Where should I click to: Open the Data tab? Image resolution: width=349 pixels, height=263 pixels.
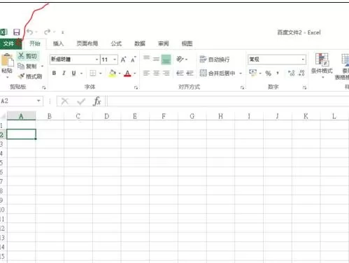click(140, 43)
